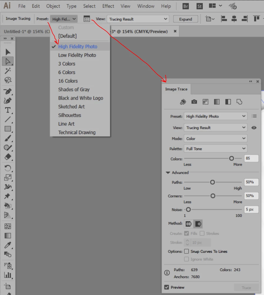Select the Eraser tool
The image size is (264, 295).
(8, 157)
